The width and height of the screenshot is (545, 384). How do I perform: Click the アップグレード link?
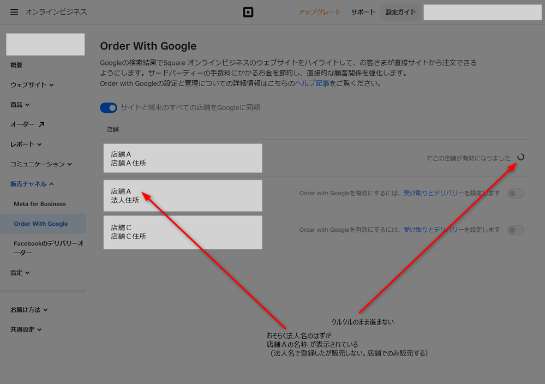(x=319, y=12)
